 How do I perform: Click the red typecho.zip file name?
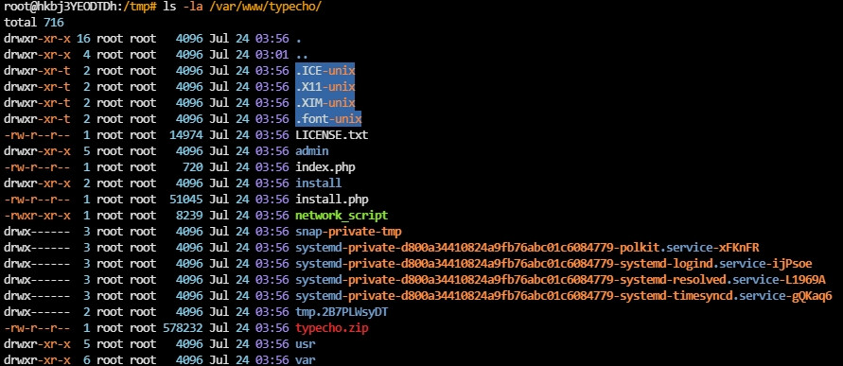[x=332, y=328]
